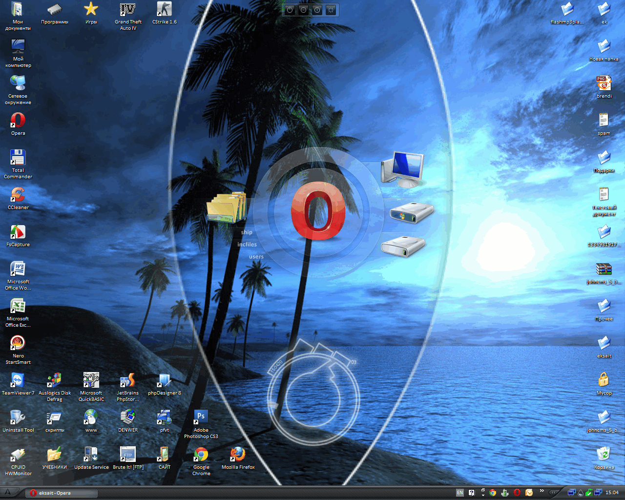The height and width of the screenshot is (500, 625).
Task: Open the www desktop shortcut
Action: tap(91, 421)
